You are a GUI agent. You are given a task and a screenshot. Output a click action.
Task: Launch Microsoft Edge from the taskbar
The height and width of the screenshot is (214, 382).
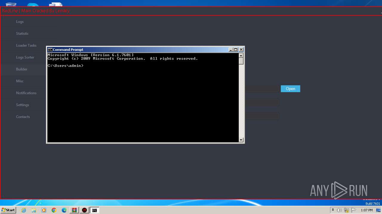click(64, 210)
